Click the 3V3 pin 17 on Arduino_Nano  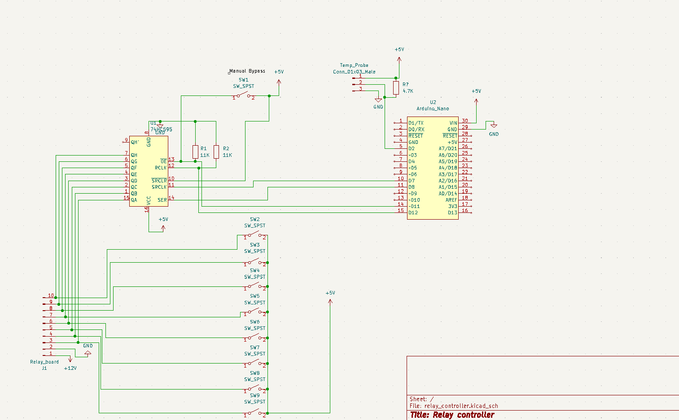click(x=465, y=206)
